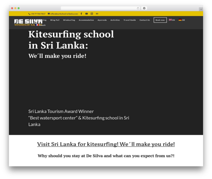Open the Facebook page icon
The height and width of the screenshot is (179, 212).
(x=81, y=14)
